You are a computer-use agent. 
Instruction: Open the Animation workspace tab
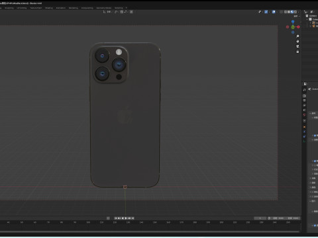(61, 8)
